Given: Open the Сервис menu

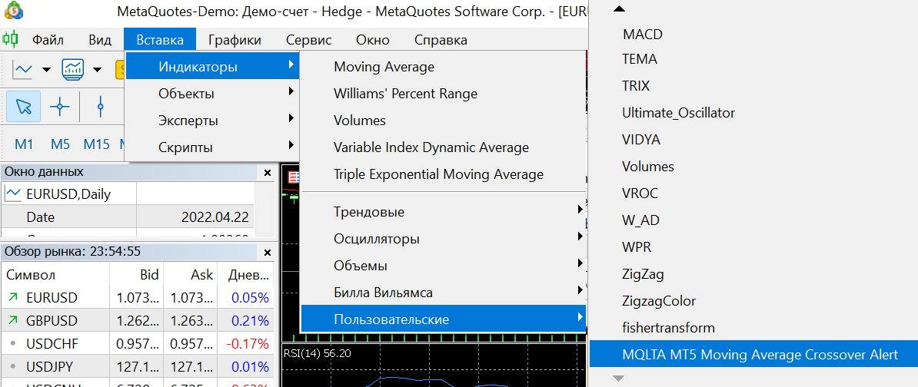Looking at the screenshot, I should pyautogui.click(x=308, y=40).
